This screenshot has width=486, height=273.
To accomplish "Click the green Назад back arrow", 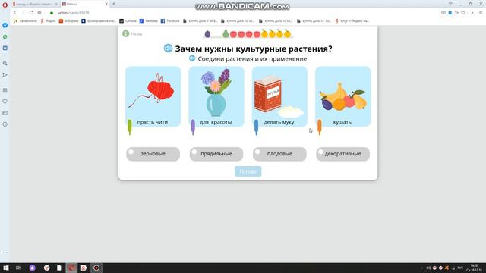I will [125, 33].
